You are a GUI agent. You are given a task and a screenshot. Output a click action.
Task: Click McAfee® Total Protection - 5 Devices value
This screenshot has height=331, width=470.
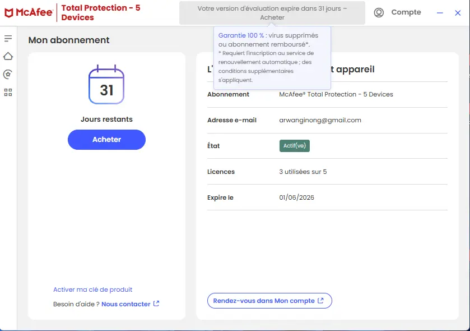coord(336,94)
